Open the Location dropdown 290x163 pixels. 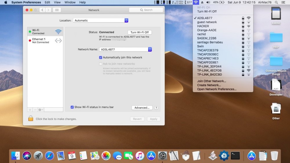pyautogui.click(x=101, y=20)
